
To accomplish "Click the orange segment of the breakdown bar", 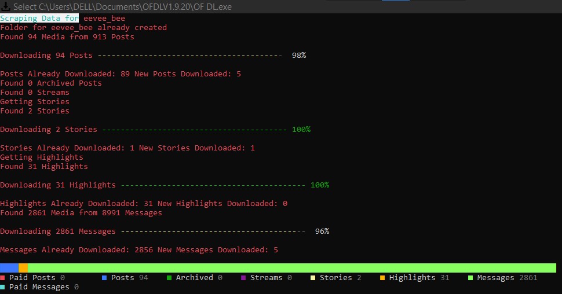I will [x=23, y=267].
